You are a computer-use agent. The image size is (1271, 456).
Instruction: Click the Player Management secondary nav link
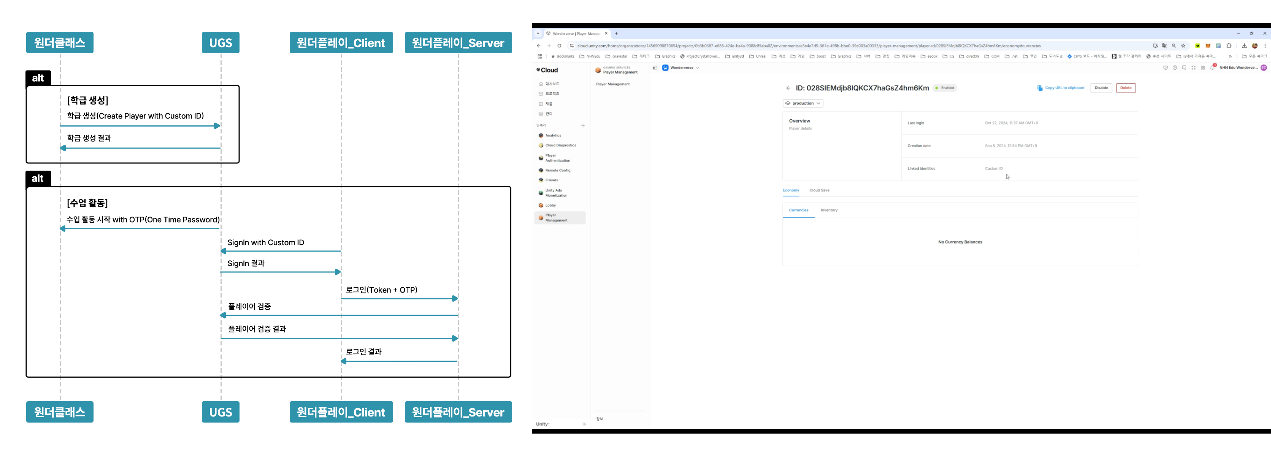click(612, 84)
